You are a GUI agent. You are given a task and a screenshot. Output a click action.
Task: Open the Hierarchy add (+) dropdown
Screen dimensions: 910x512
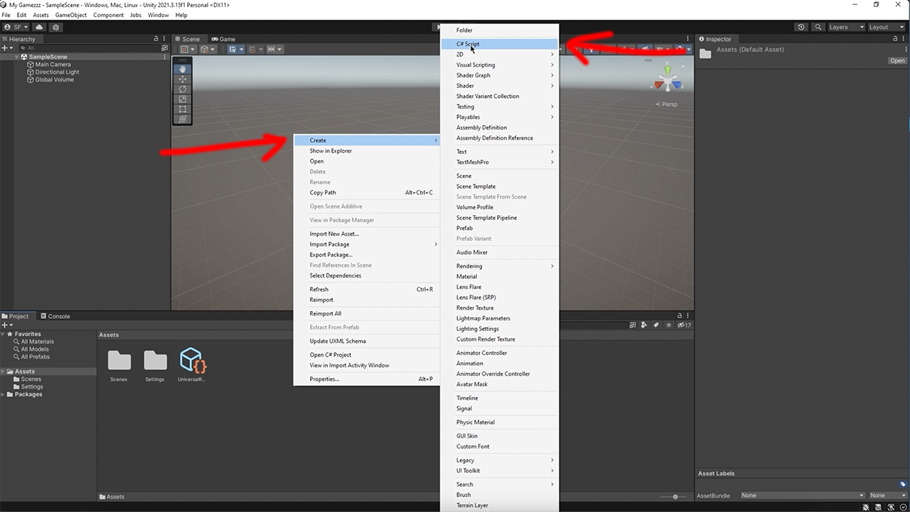[x=6, y=48]
